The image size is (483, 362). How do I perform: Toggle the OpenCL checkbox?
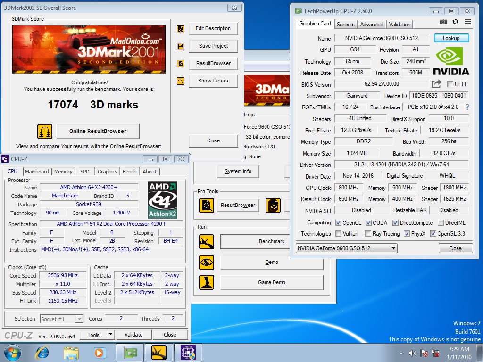tap(338, 222)
